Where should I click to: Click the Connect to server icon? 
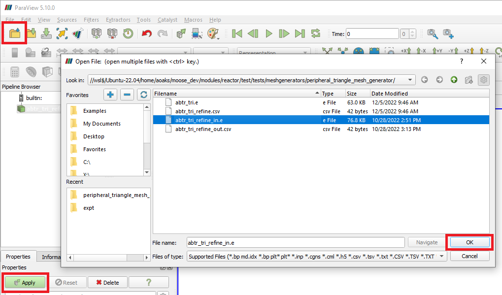97,33
